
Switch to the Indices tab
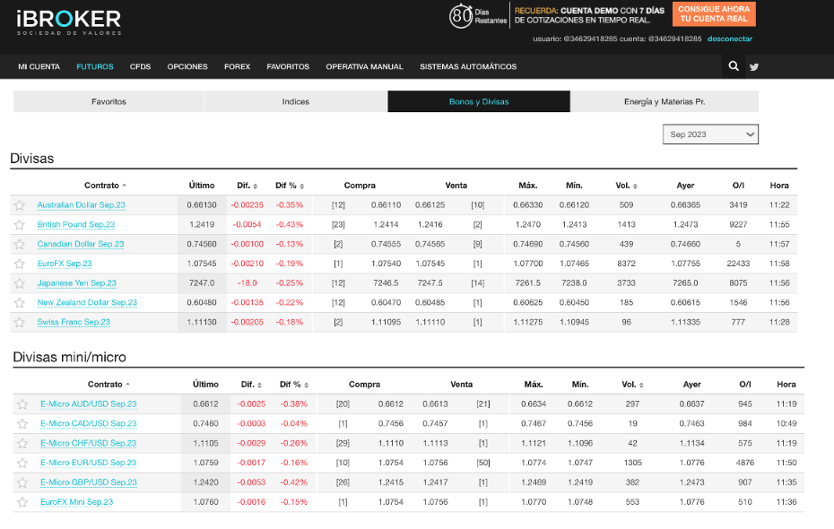pos(295,101)
